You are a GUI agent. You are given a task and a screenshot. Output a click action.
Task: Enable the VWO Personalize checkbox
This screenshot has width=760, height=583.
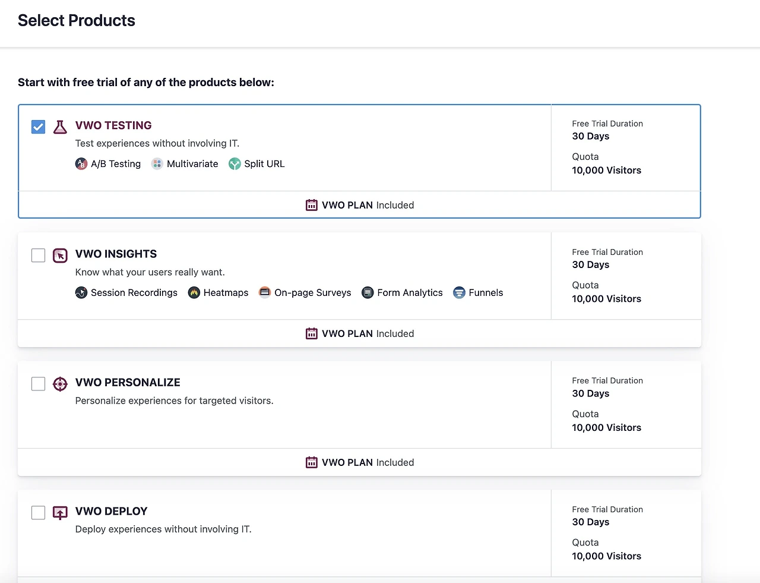(38, 384)
